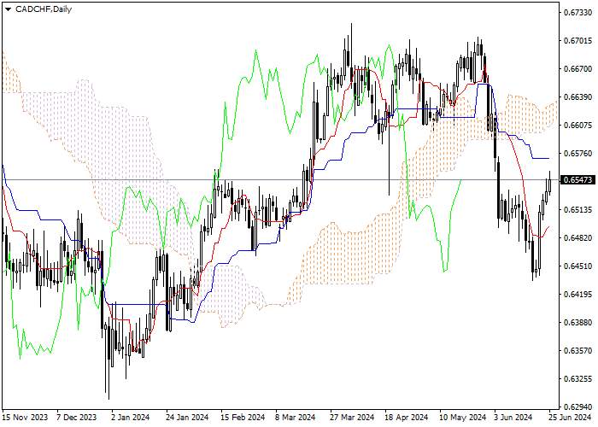Click the 0.67330 price scale label

coord(577,12)
